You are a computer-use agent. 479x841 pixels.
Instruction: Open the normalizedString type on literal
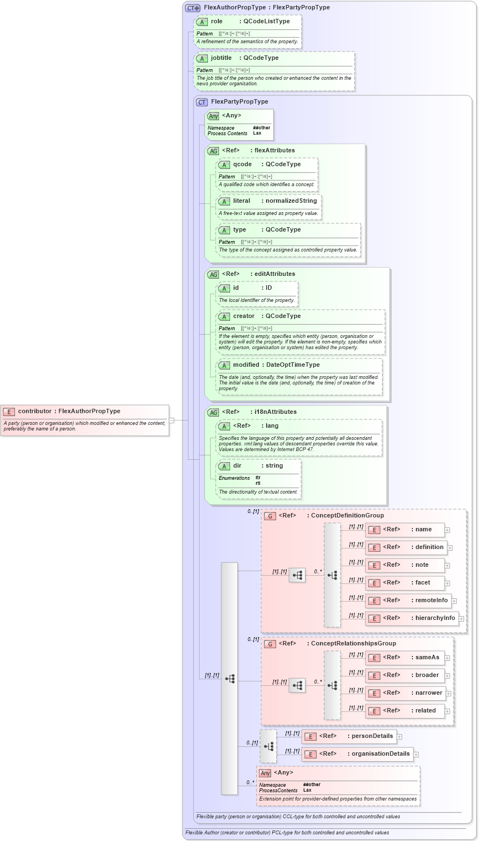click(x=291, y=201)
